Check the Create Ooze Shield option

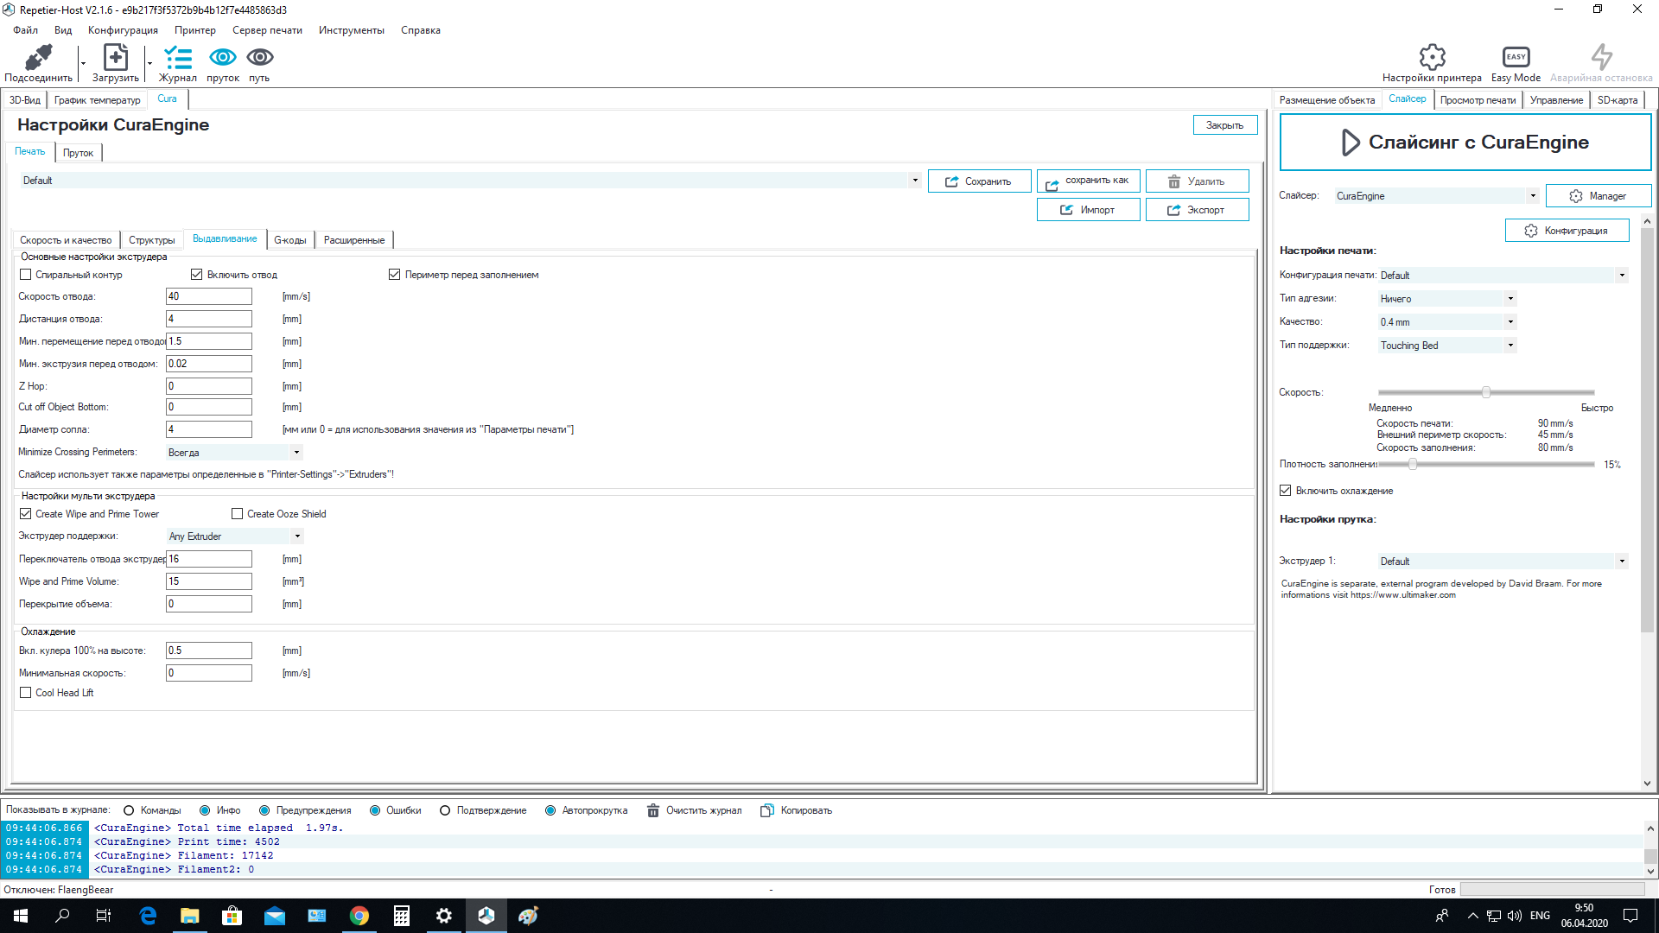237,514
